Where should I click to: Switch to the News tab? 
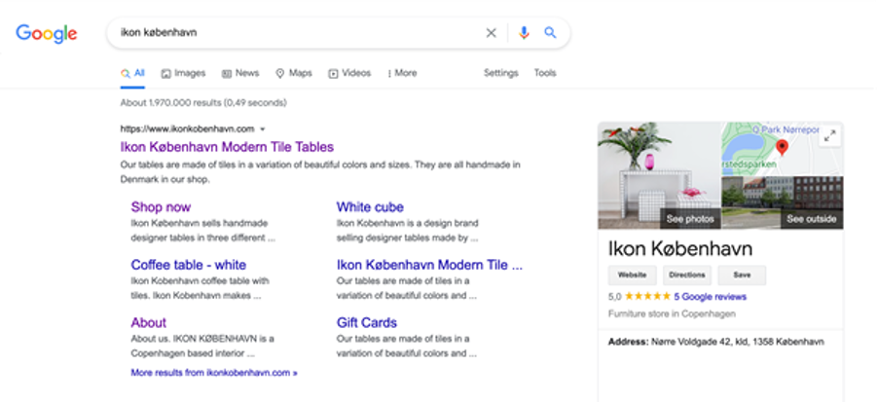pyautogui.click(x=240, y=73)
